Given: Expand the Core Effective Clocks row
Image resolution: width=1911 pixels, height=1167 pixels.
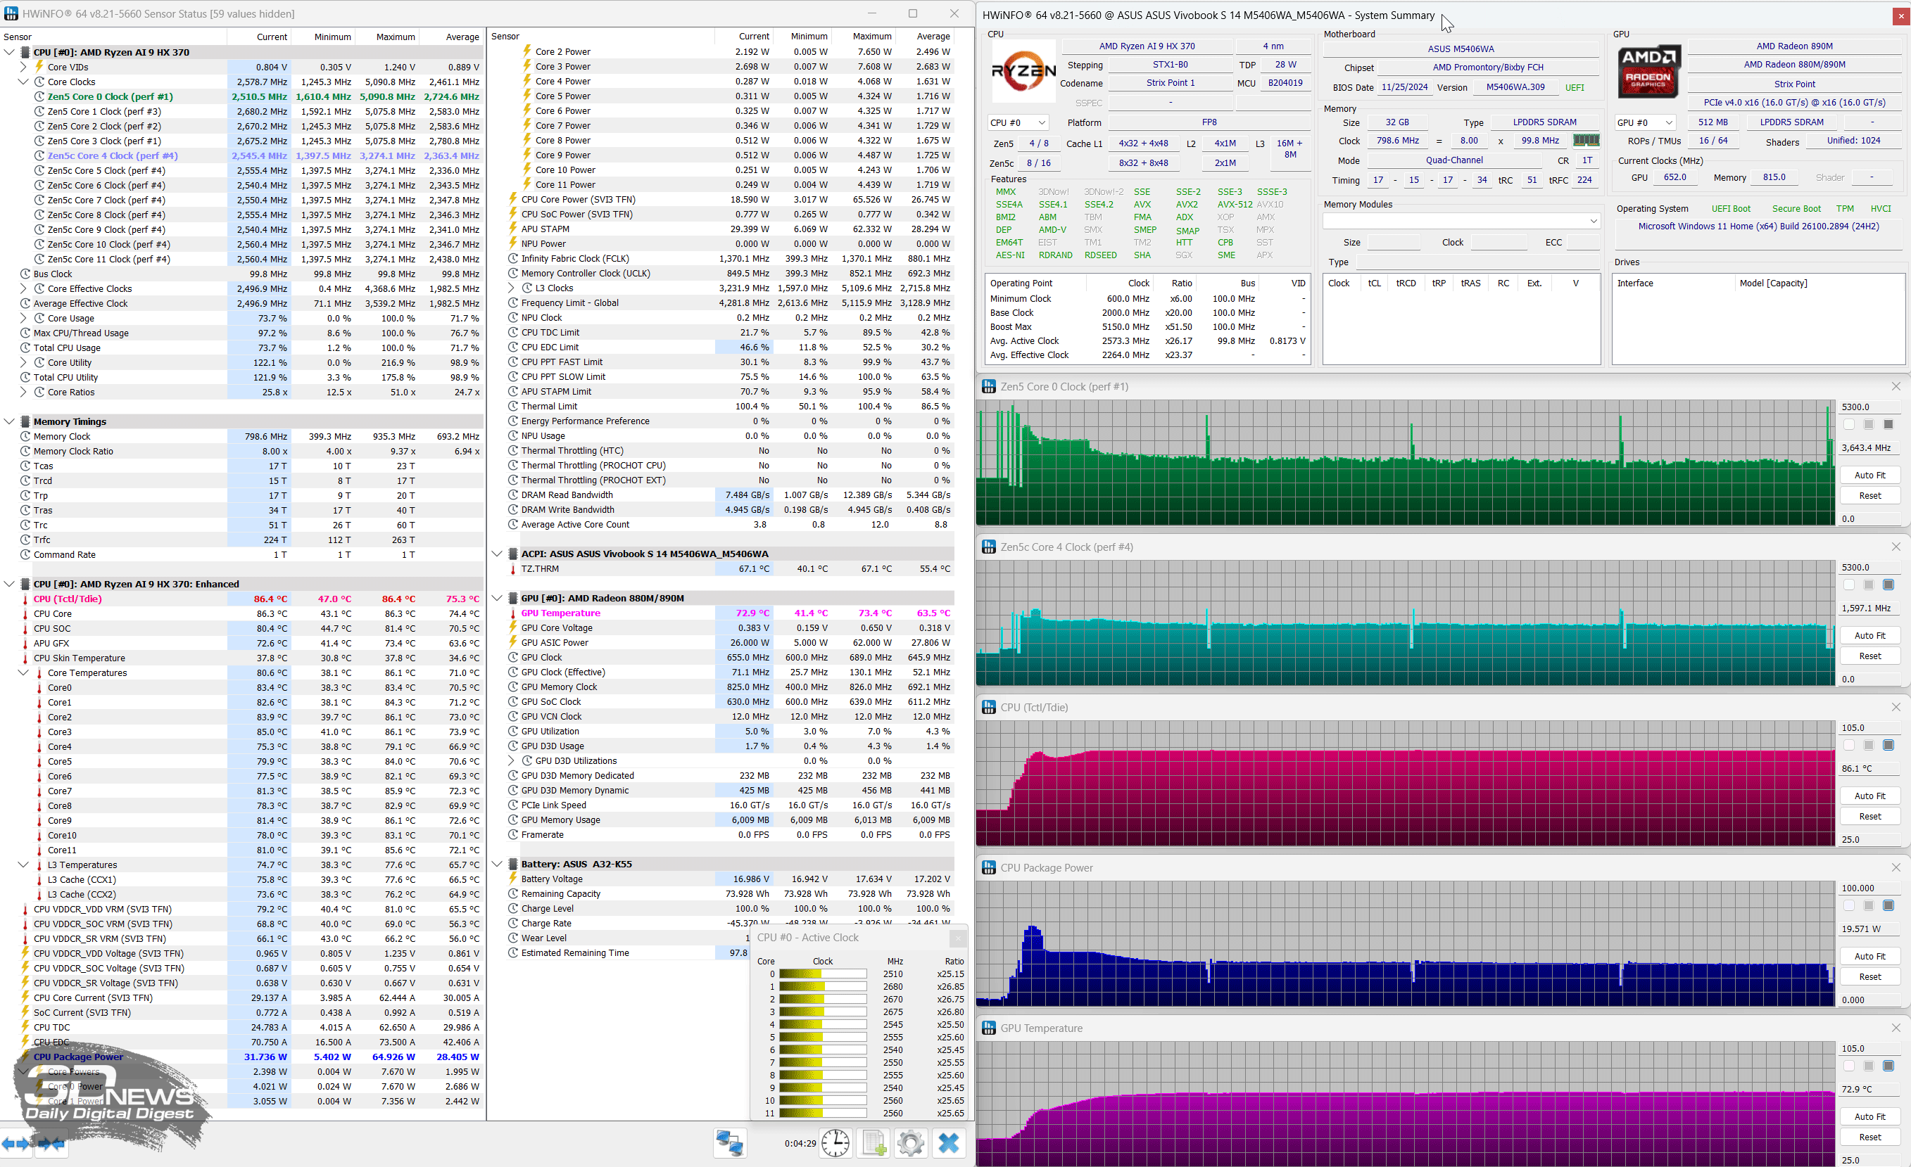Looking at the screenshot, I should [23, 289].
